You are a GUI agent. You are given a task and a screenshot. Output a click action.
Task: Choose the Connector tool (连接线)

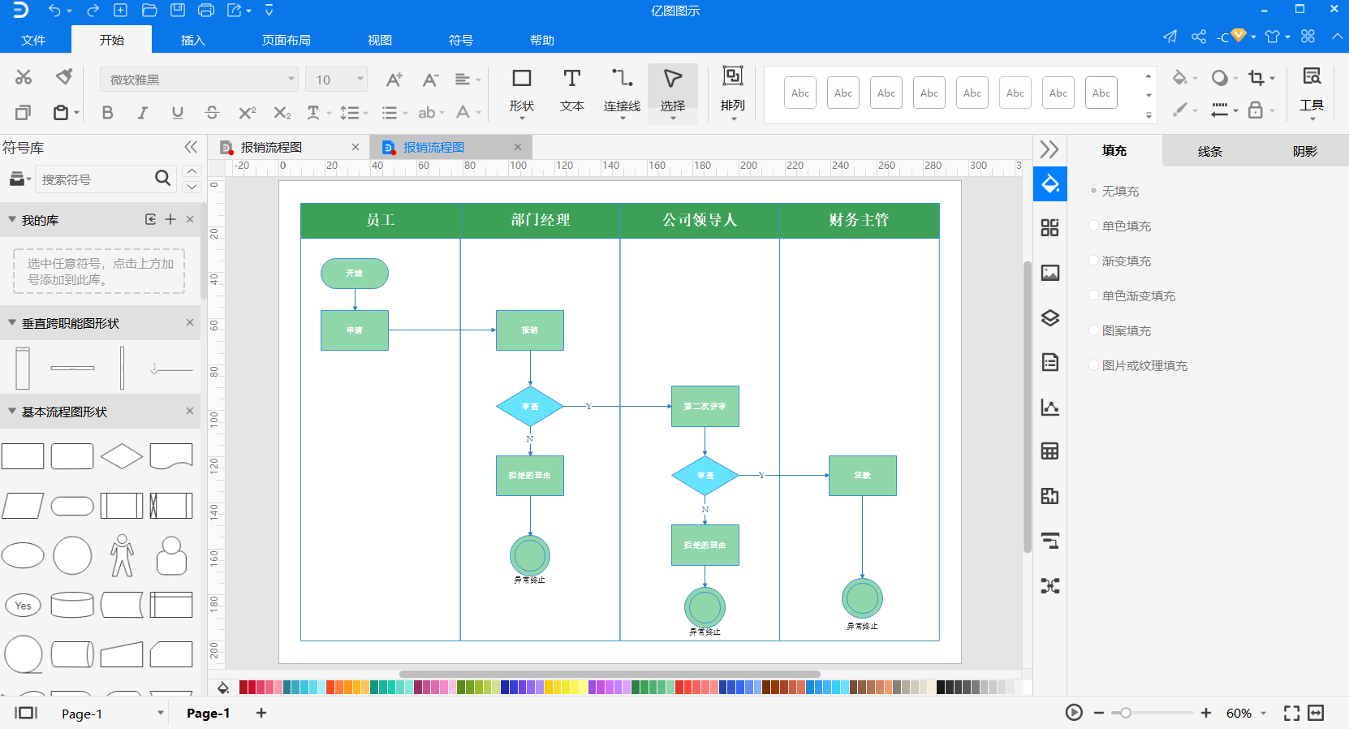pos(623,92)
